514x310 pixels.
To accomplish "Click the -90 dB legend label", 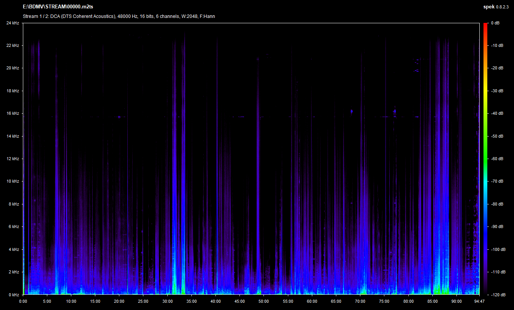I will 497,227.
